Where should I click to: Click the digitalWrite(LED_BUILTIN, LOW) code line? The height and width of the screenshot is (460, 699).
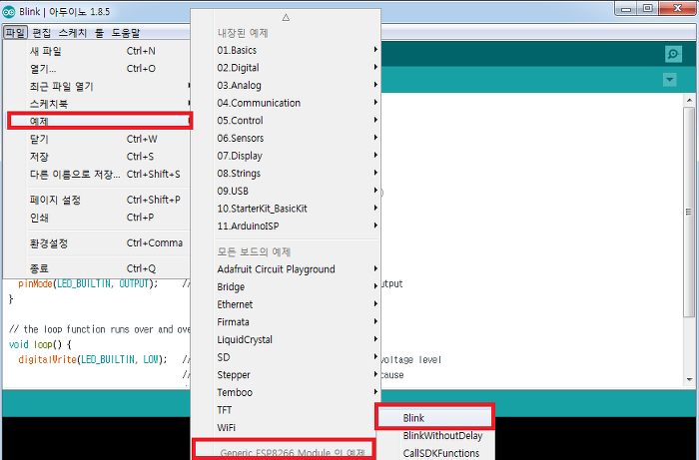(x=93, y=359)
